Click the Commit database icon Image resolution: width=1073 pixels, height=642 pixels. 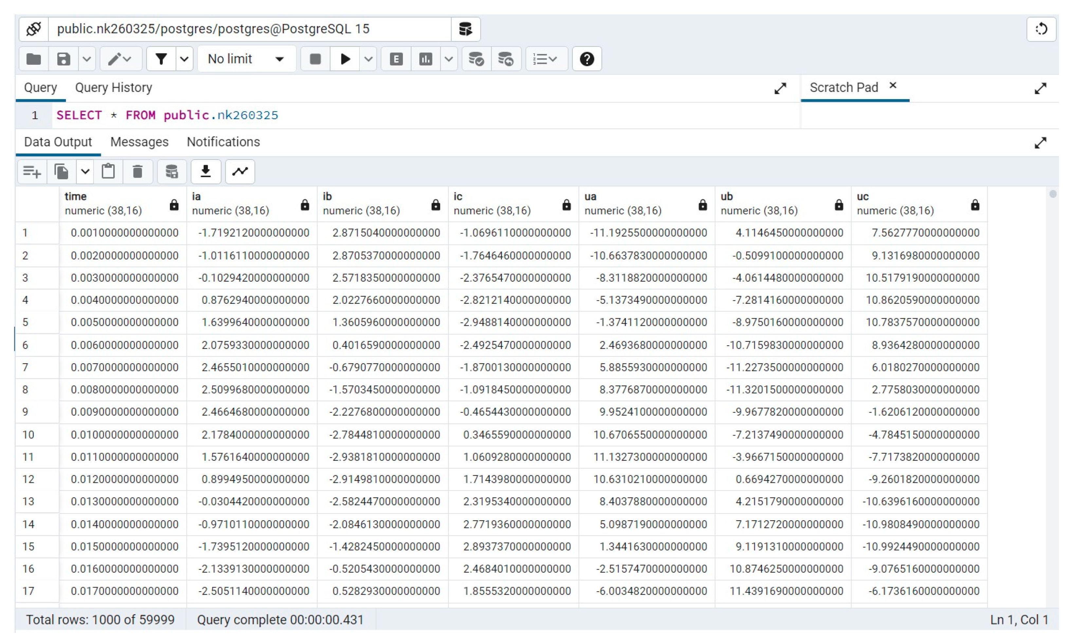tap(476, 59)
